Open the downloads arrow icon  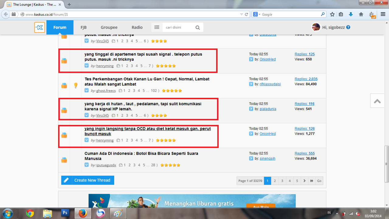(x=351, y=14)
